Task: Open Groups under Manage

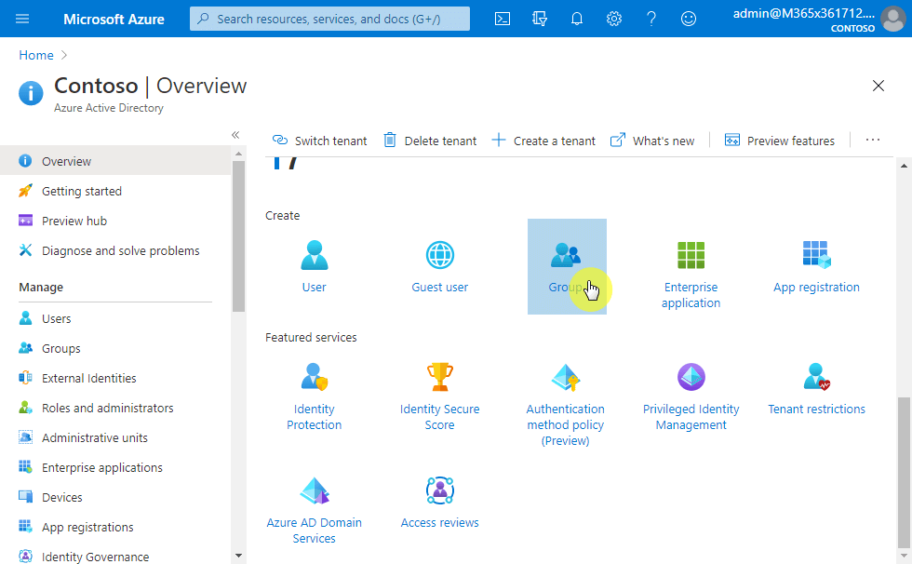Action: click(115, 348)
